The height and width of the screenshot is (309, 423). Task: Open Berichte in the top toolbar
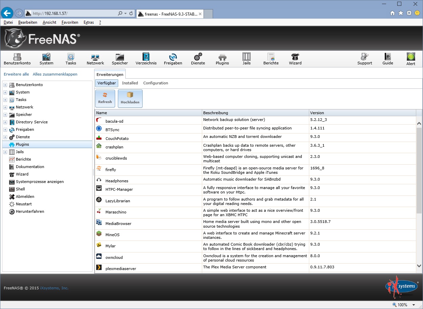(271, 59)
